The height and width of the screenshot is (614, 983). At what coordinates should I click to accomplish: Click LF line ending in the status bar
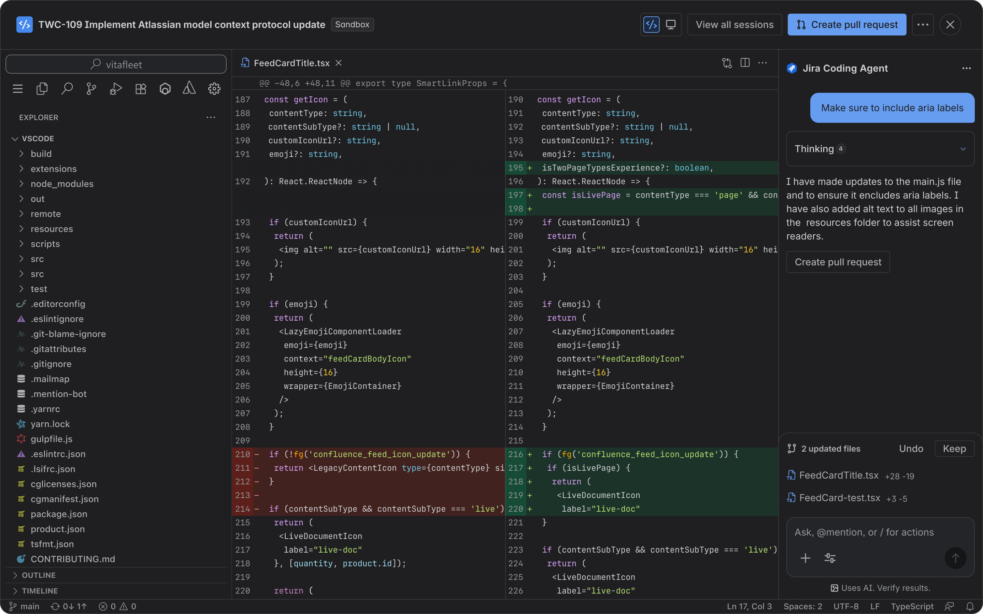click(x=874, y=606)
